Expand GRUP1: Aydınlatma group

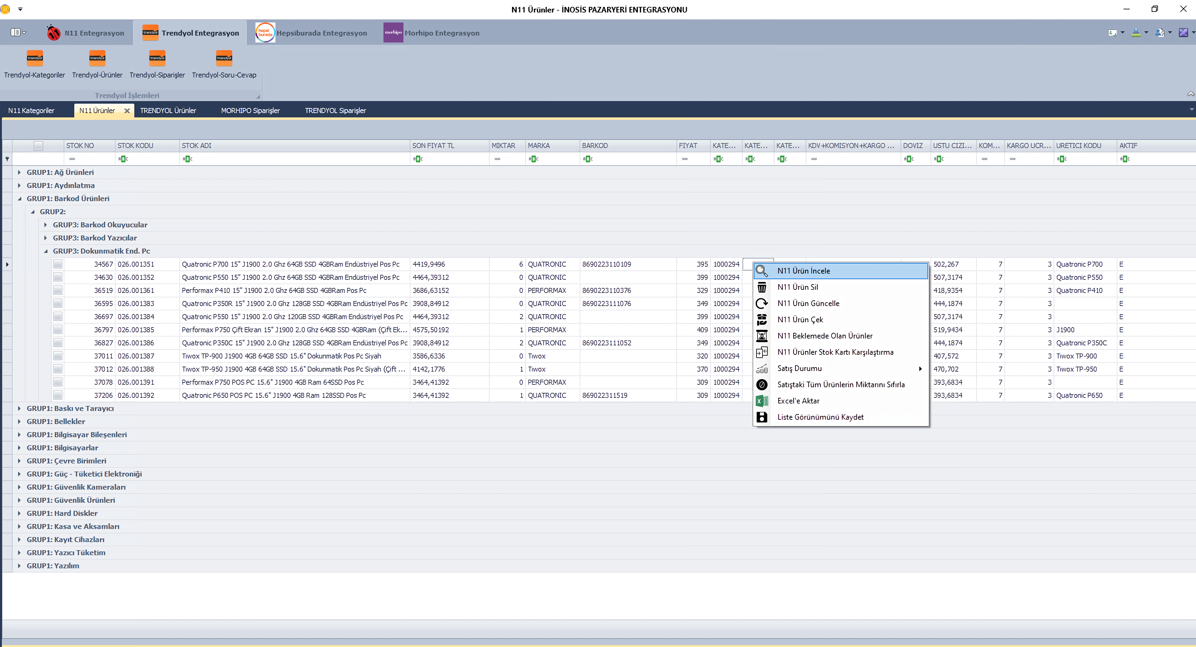tap(19, 185)
